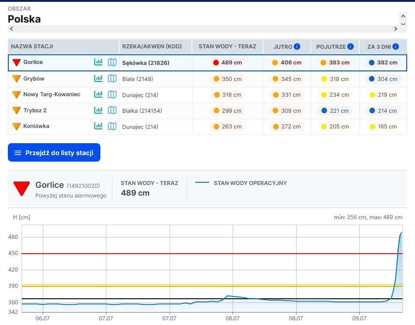This screenshot has width=415, height=325.
Task: Click red alarm level line at 450
Action: coord(212,254)
